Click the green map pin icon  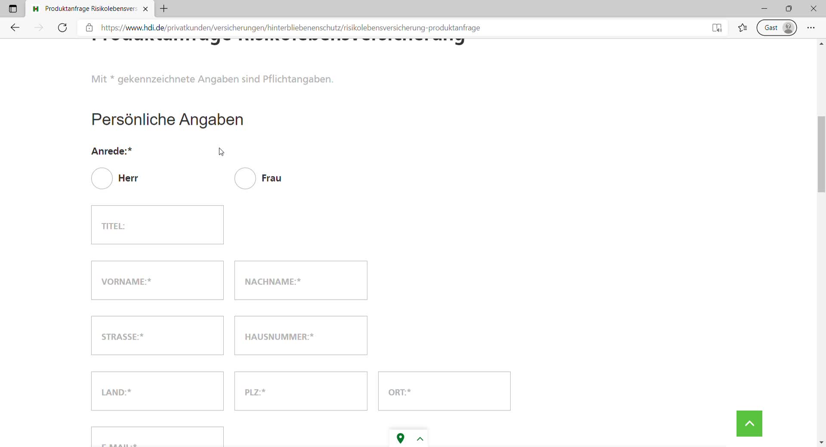(x=401, y=438)
